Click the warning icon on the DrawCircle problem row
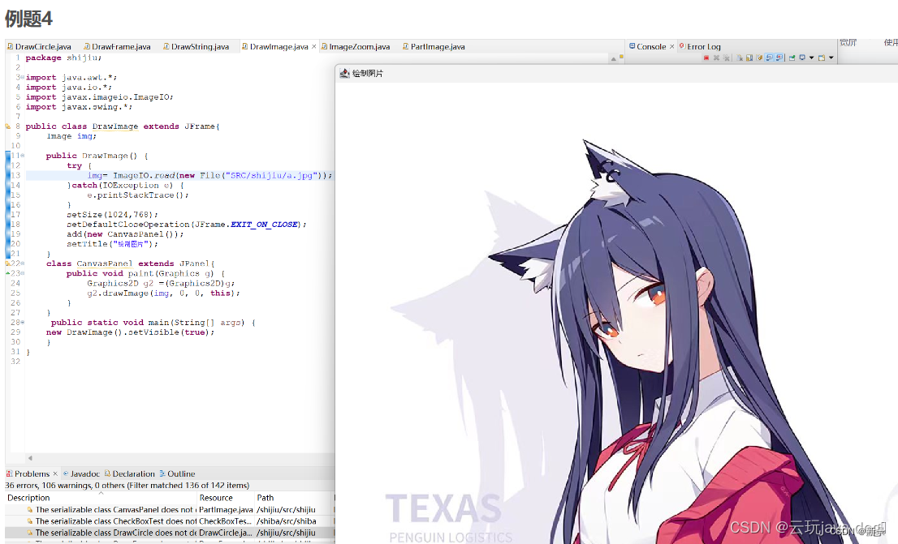Viewport: 898px width, 544px height. pyautogui.click(x=30, y=533)
